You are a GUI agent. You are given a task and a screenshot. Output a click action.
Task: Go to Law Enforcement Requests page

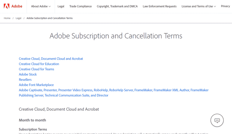[x=160, y=6]
